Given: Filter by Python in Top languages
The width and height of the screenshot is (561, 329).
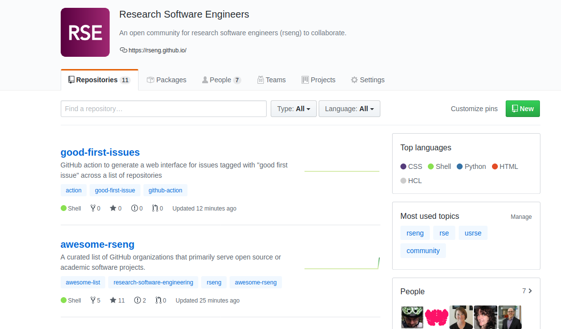Looking at the screenshot, I should pos(471,166).
